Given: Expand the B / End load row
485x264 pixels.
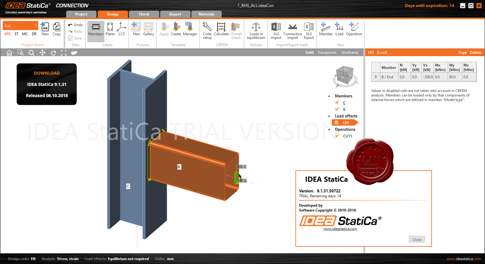Looking at the screenshot, I should 376,77.
